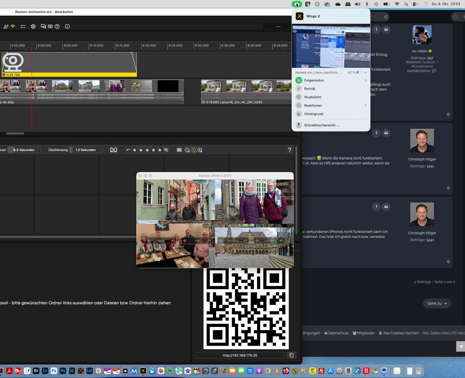465x378 pixels.
Task: Click the checklist icon in the top toolbar
Action: point(23,26)
